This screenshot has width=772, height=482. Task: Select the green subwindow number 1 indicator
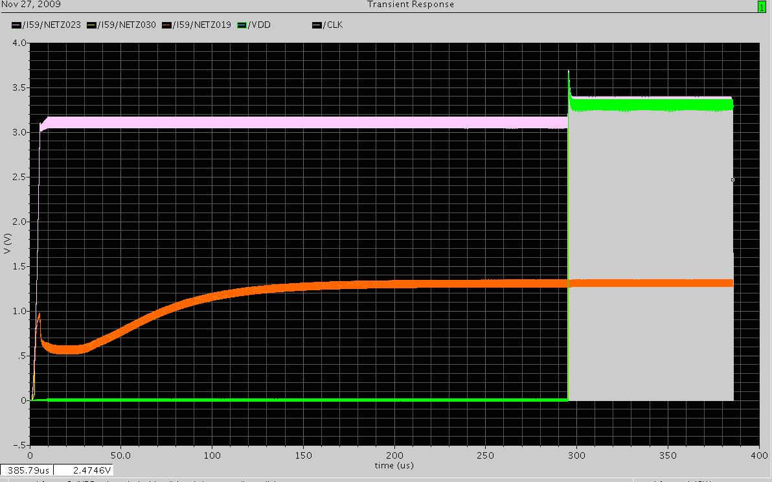pyautogui.click(x=762, y=6)
